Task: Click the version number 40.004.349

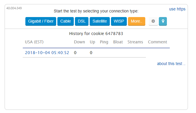Action: [x=14, y=8]
